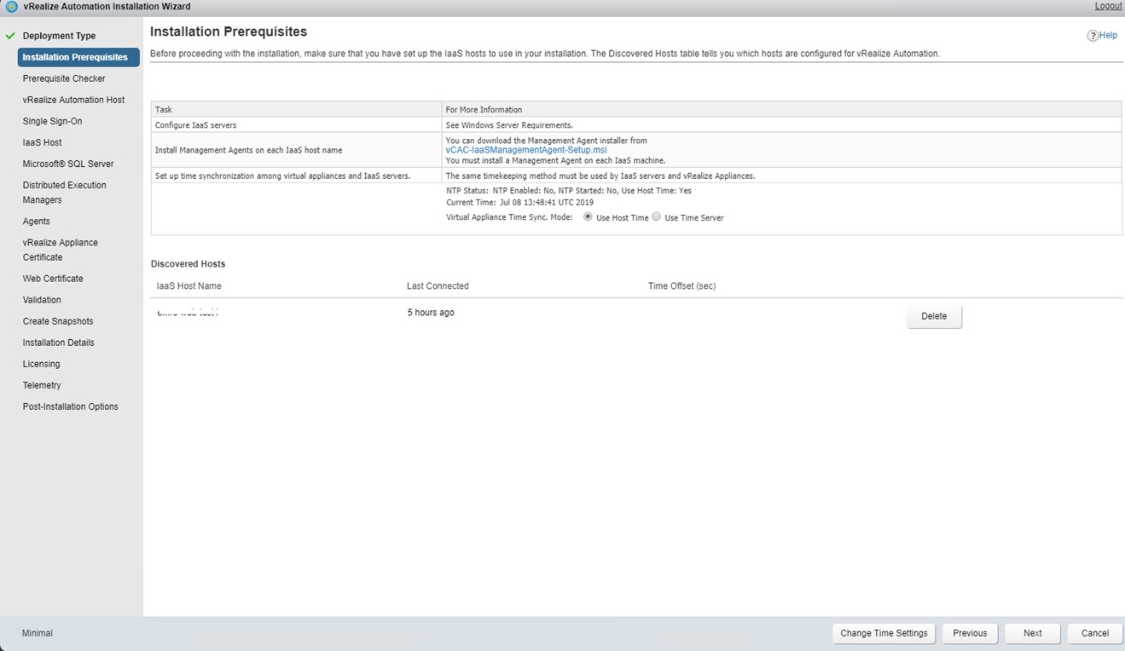Click the green checkmark beside Deployment Type
This screenshot has width=1125, height=651.
(x=10, y=36)
